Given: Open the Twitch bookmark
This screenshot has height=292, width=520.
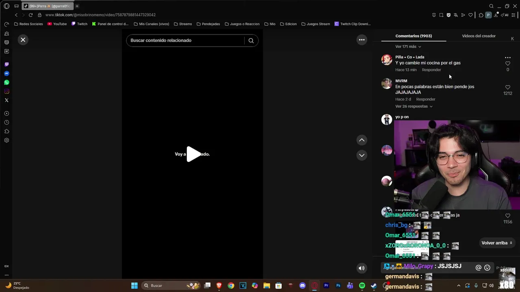Looking at the screenshot, I should (x=79, y=24).
